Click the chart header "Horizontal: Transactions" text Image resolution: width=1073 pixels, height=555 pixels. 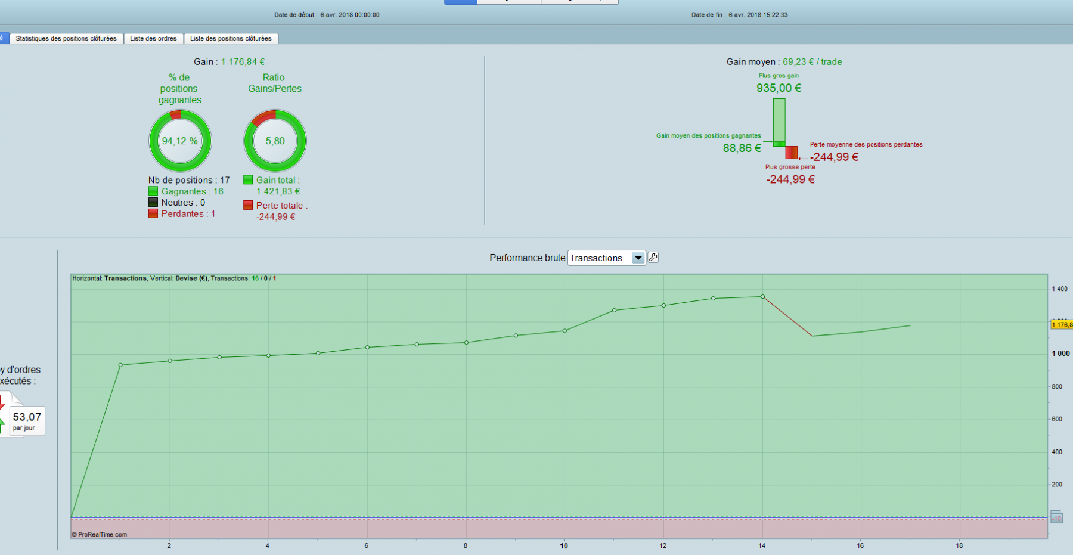pos(110,278)
